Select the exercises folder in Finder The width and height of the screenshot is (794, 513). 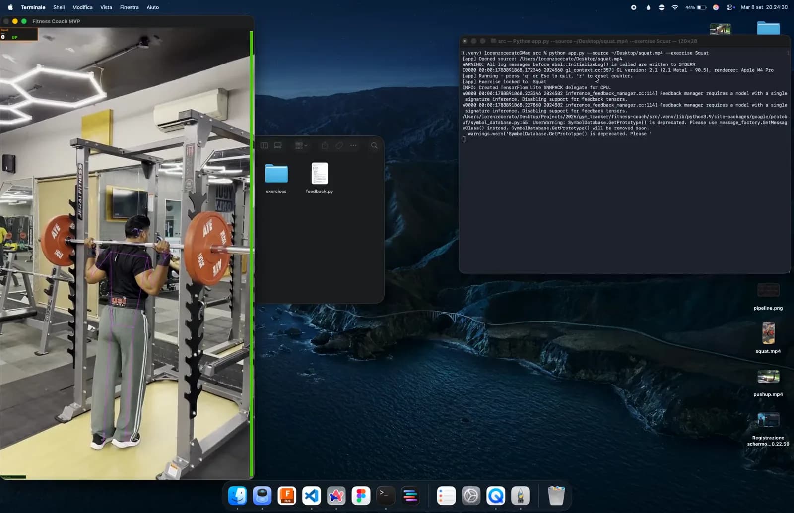pyautogui.click(x=276, y=174)
